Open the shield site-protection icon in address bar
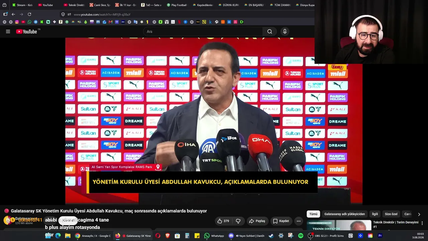Image resolution: width=428 pixels, height=241 pixels. [63, 14]
